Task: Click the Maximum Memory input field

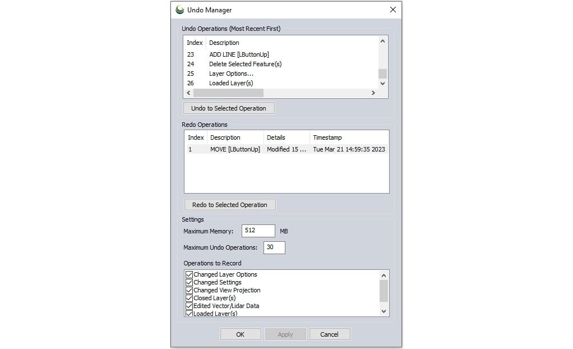Action: [258, 231]
